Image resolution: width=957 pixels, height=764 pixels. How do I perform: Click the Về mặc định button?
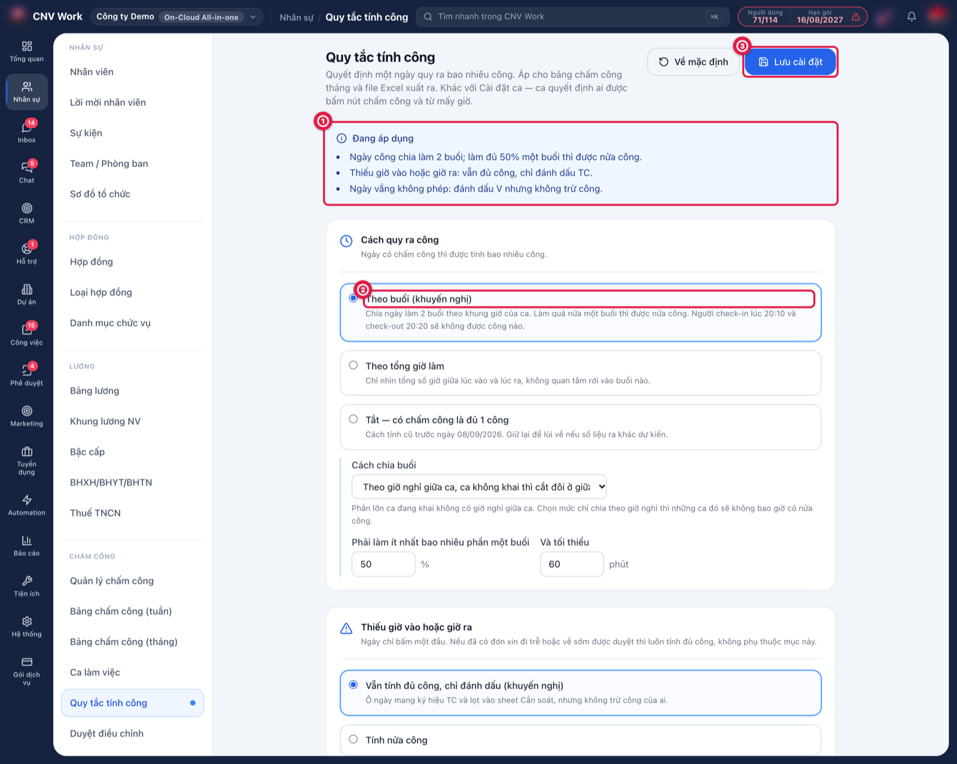(x=693, y=62)
